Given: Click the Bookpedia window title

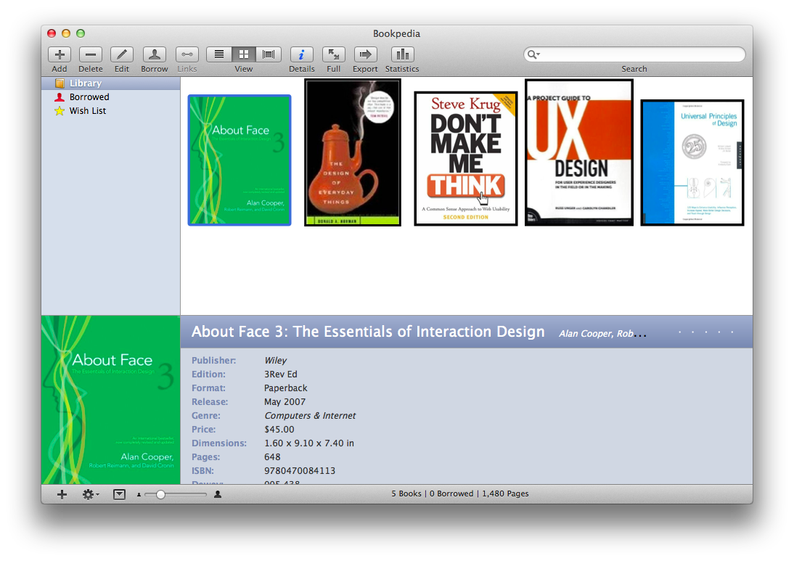Looking at the screenshot, I should 396,33.
